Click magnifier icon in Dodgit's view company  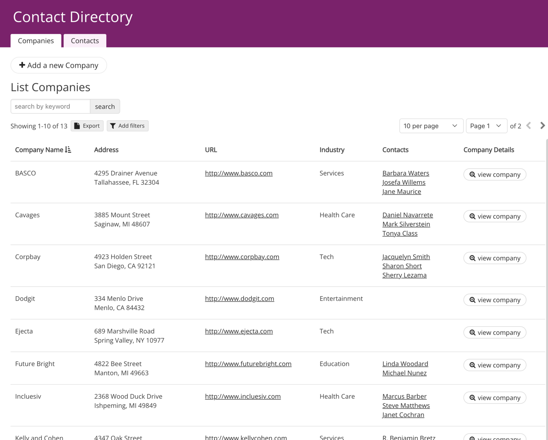point(472,300)
